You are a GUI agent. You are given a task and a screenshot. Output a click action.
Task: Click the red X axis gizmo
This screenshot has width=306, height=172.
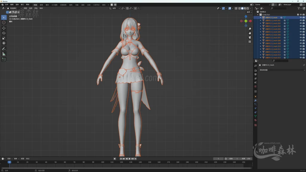click(251, 21)
